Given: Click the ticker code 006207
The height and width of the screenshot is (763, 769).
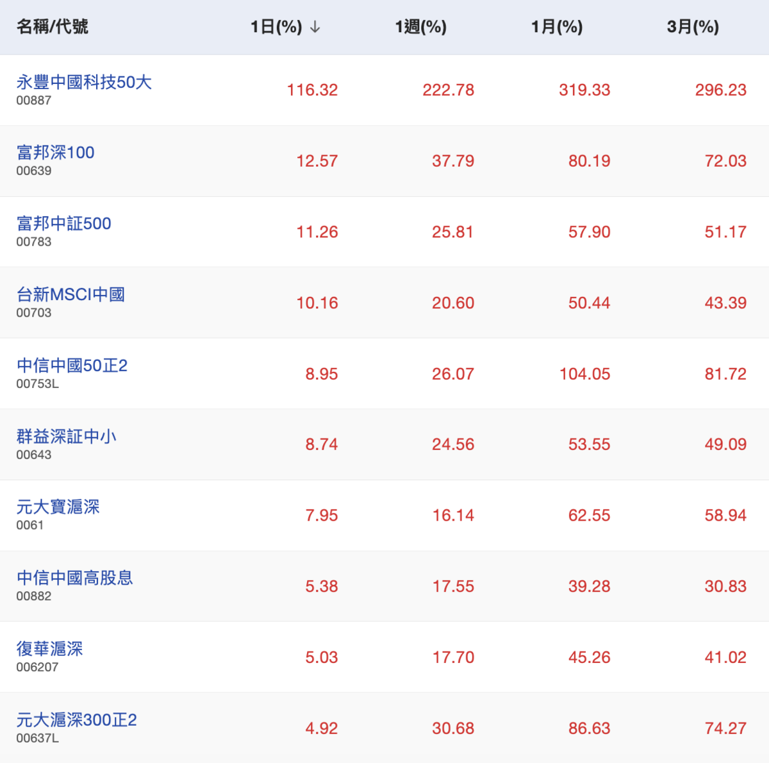Looking at the screenshot, I should coord(37,667).
